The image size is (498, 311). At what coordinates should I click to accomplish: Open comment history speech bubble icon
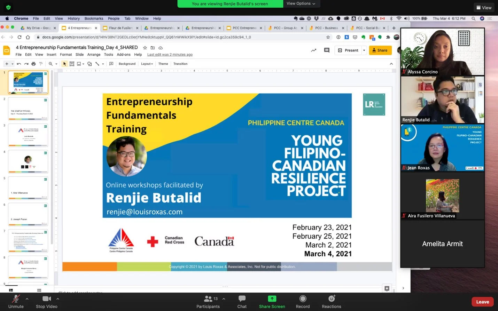327,50
